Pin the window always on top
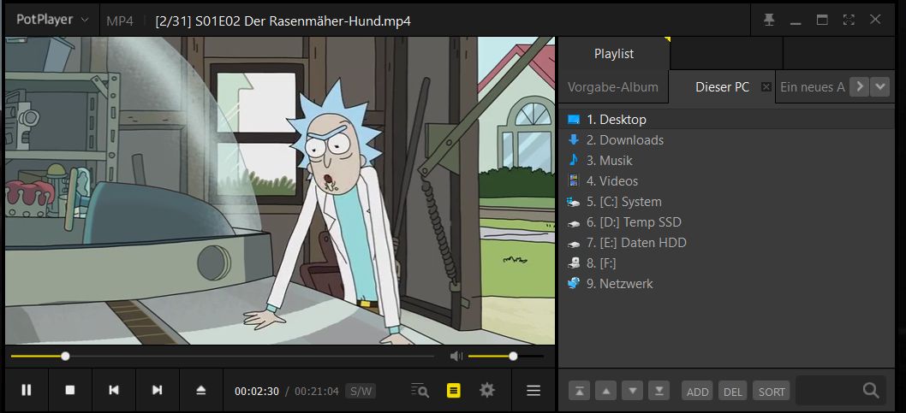Screen dimensions: 906x413 pyautogui.click(x=769, y=20)
